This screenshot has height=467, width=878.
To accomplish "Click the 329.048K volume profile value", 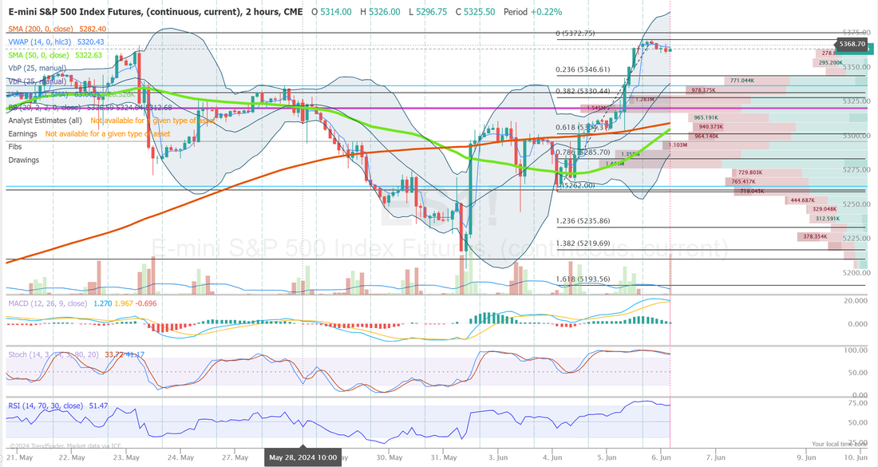I will [825, 209].
